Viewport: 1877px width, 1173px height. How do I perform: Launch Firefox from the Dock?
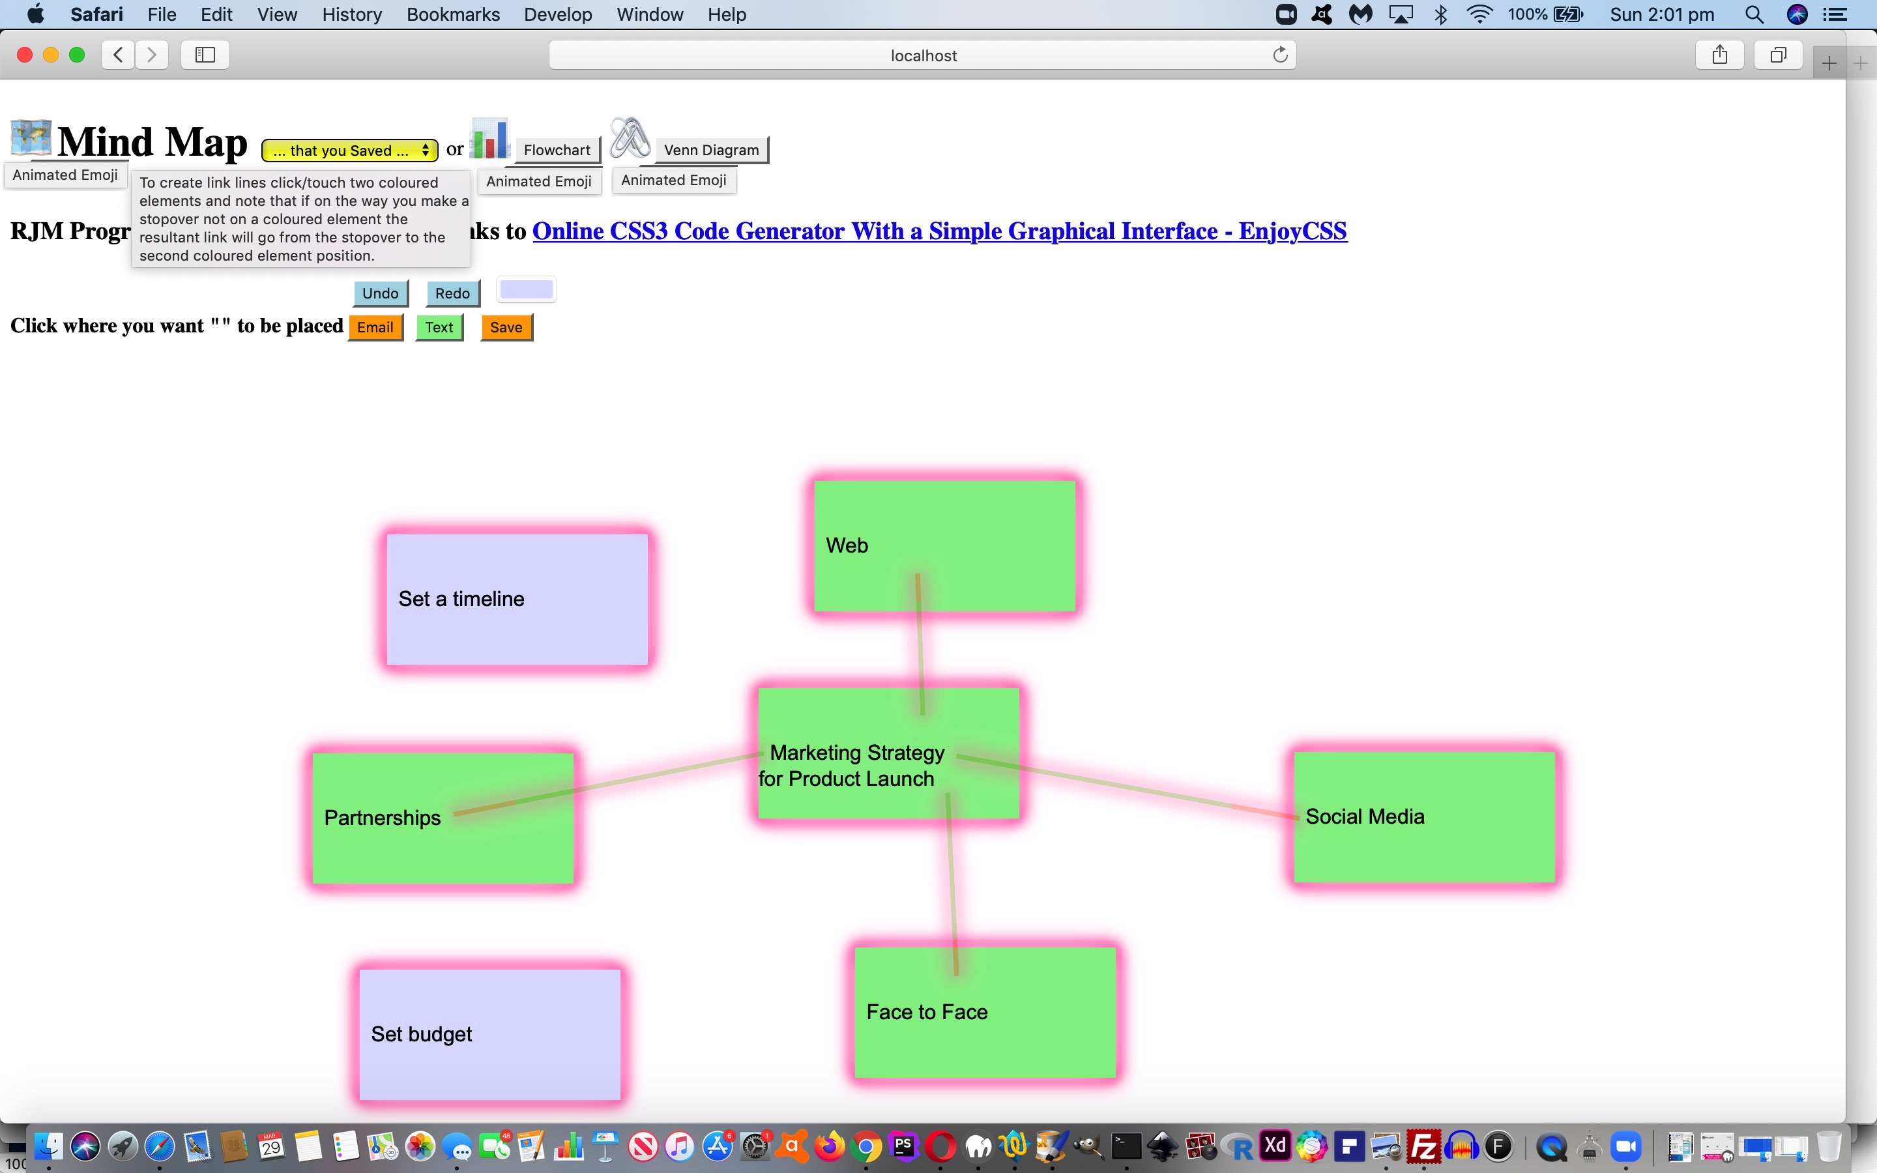[829, 1146]
